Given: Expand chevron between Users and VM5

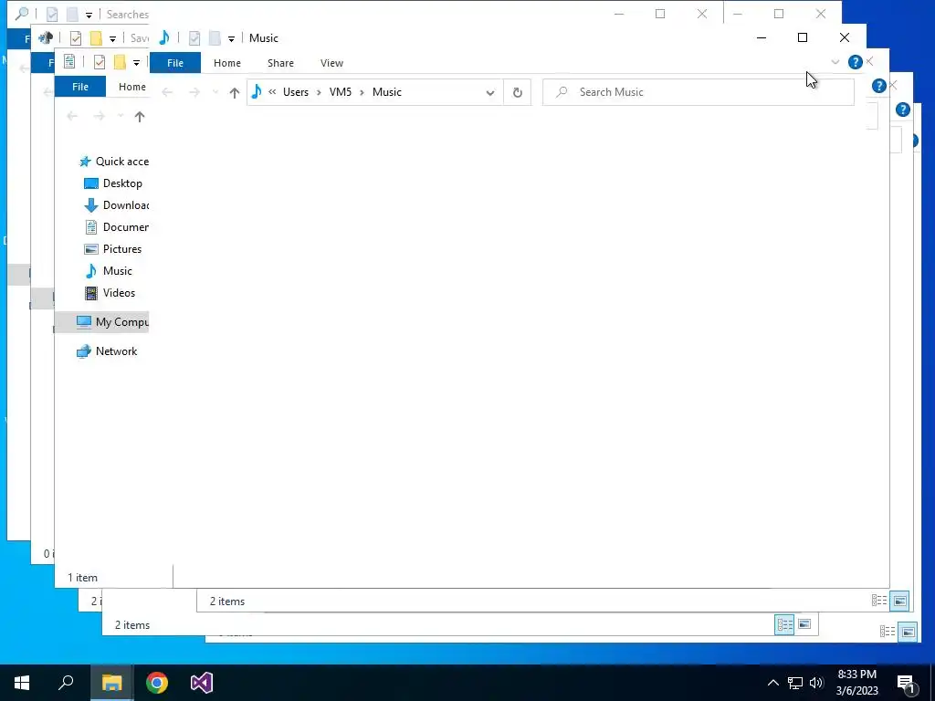Looking at the screenshot, I should point(319,92).
